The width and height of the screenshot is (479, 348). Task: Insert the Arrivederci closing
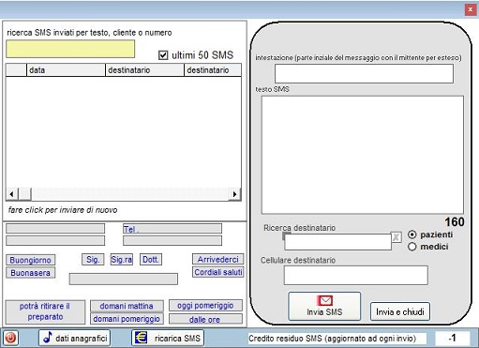[x=217, y=259]
